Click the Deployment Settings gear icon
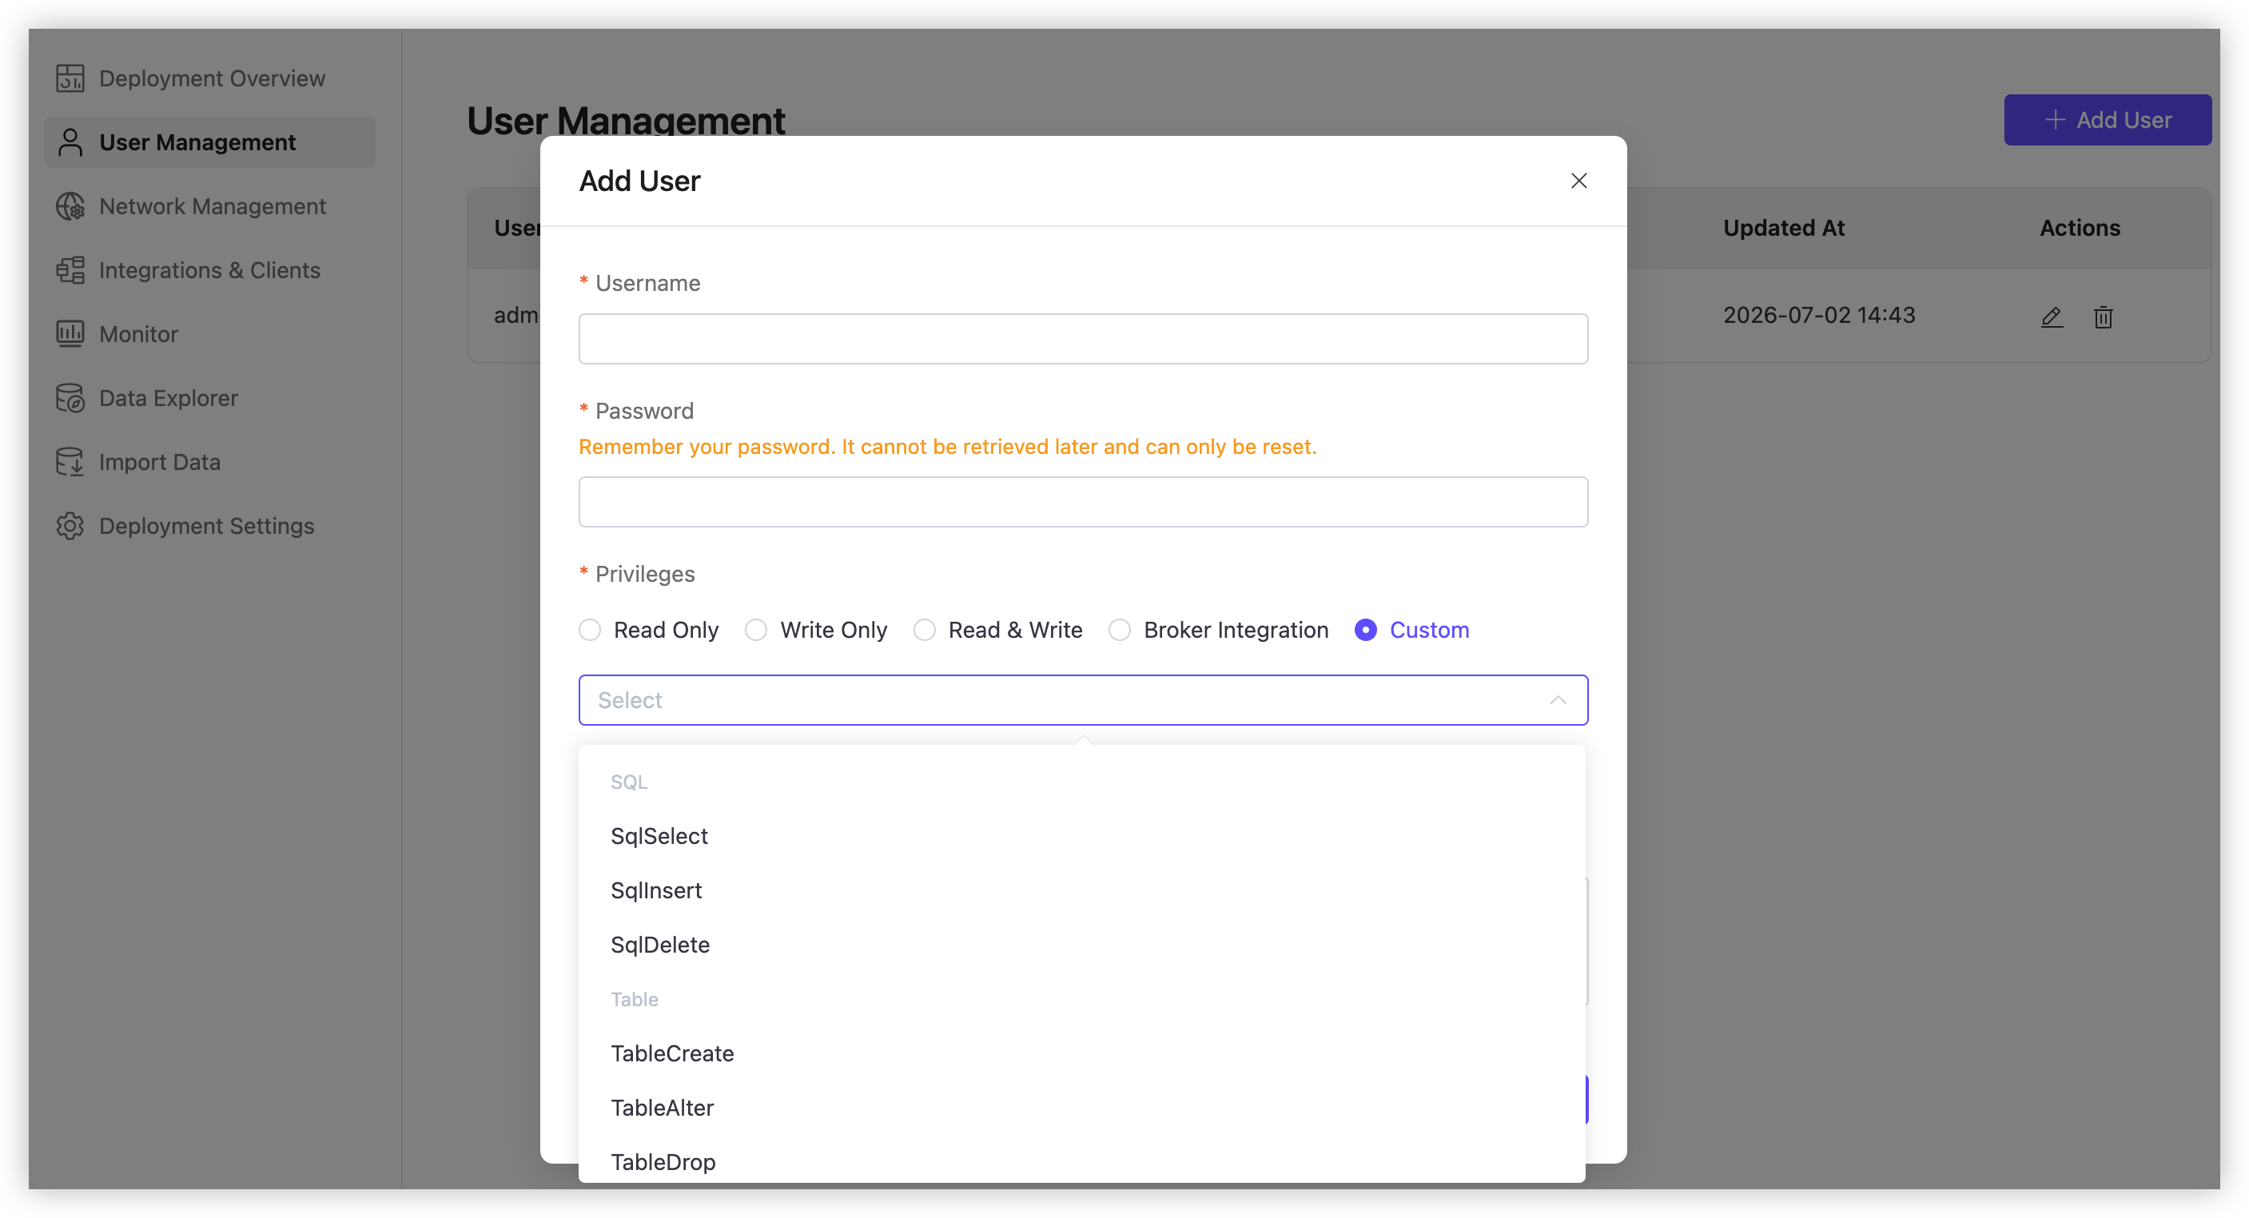Viewport: 2249px width, 1218px height. 70,526
